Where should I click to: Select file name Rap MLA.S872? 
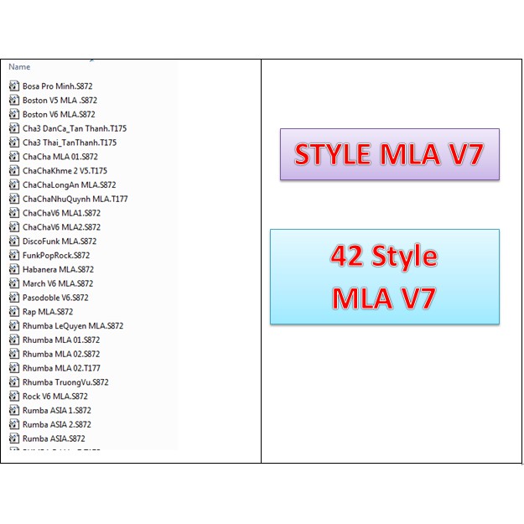pos(48,311)
